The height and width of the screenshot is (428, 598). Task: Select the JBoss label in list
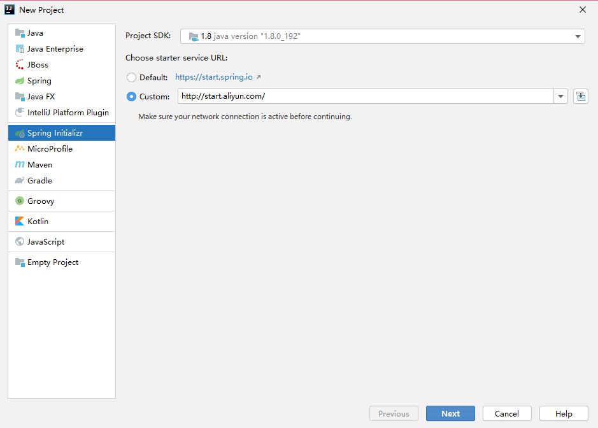38,65
